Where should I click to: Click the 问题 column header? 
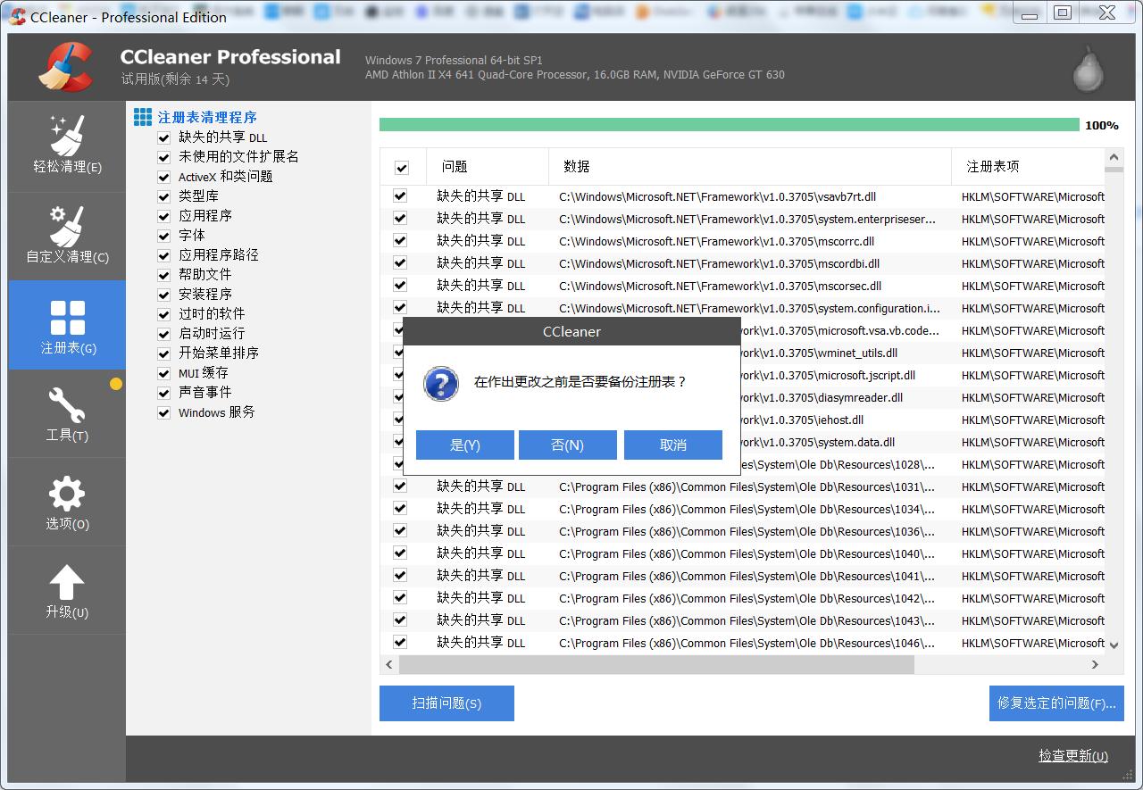[x=487, y=167]
